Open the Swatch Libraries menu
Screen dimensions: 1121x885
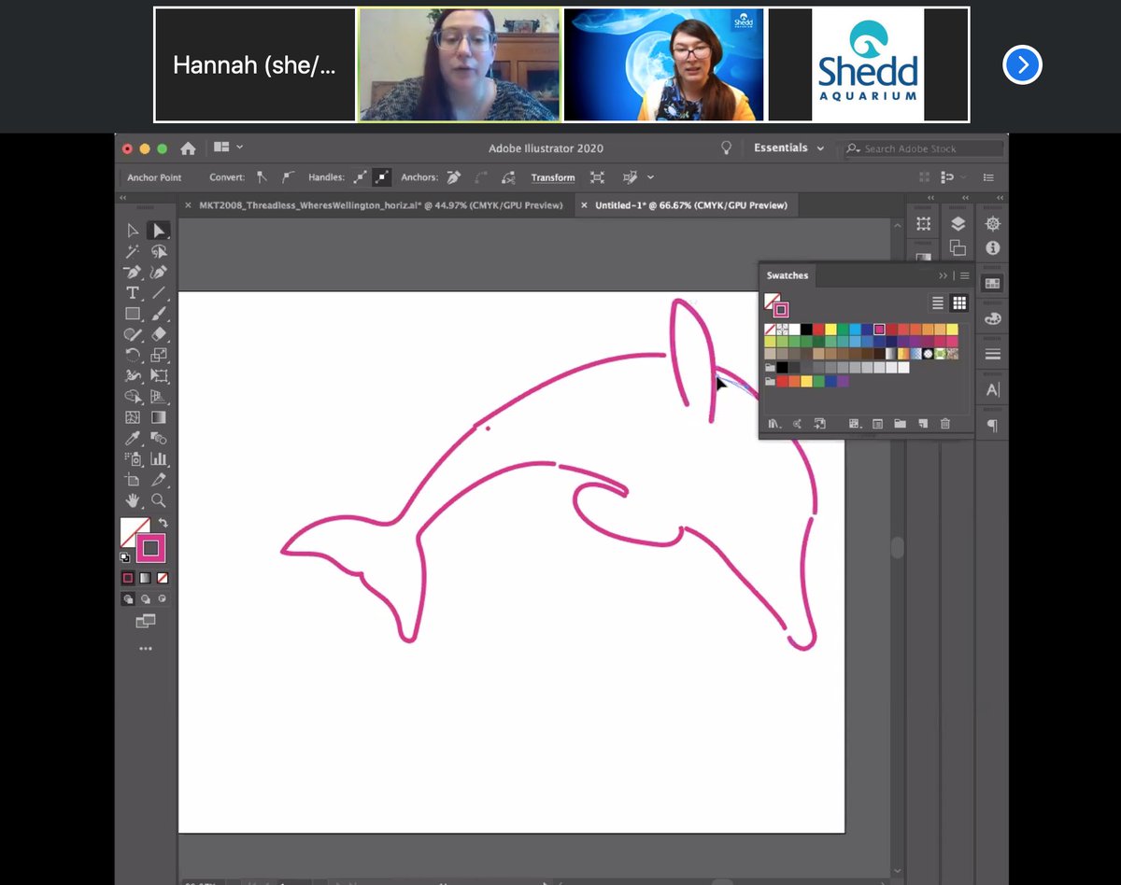point(774,424)
